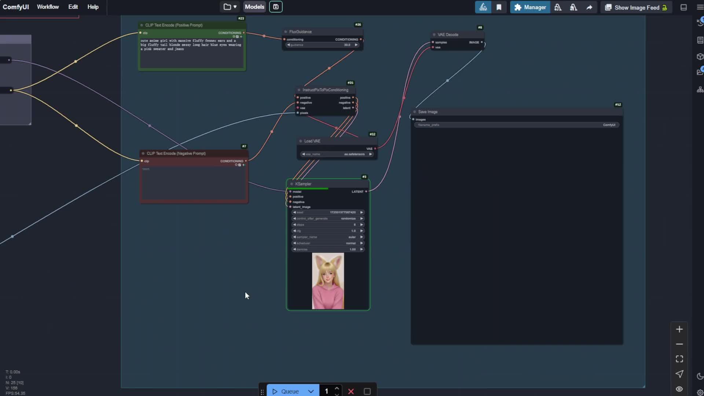Expand the Queue mode dropdown arrow
This screenshot has width=704, height=396.
311,391
